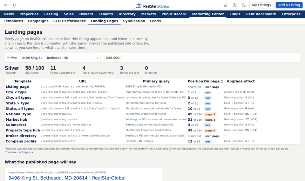Image resolution: width=305 pixels, height=181 pixels.
Task: Open the 3498 King St, Bethesda preview title link
Action: point(67,178)
